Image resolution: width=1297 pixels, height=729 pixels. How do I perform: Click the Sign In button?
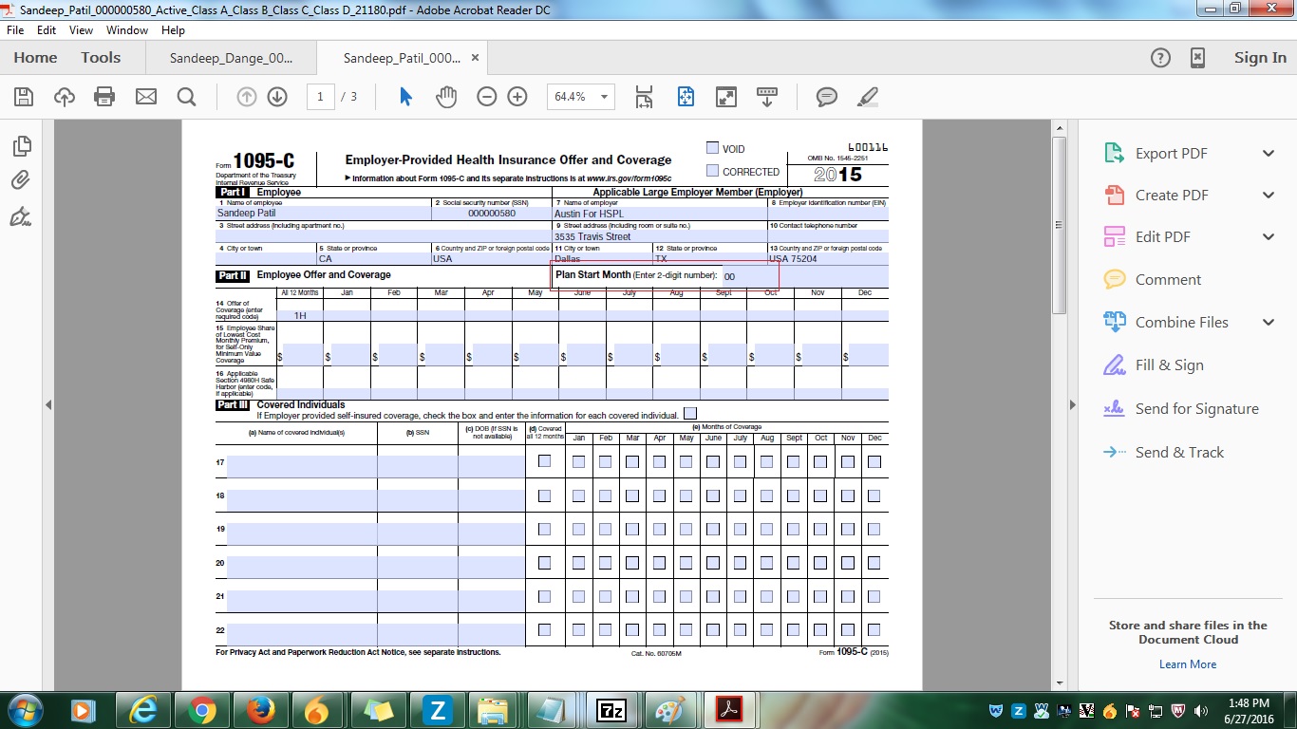(1260, 58)
